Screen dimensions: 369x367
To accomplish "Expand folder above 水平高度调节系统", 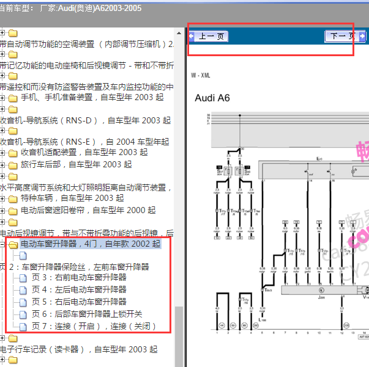I will click(2, 176).
